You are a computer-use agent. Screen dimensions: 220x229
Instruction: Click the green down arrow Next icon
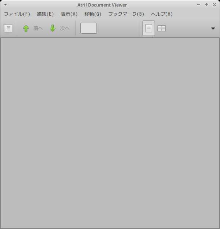pos(53,28)
